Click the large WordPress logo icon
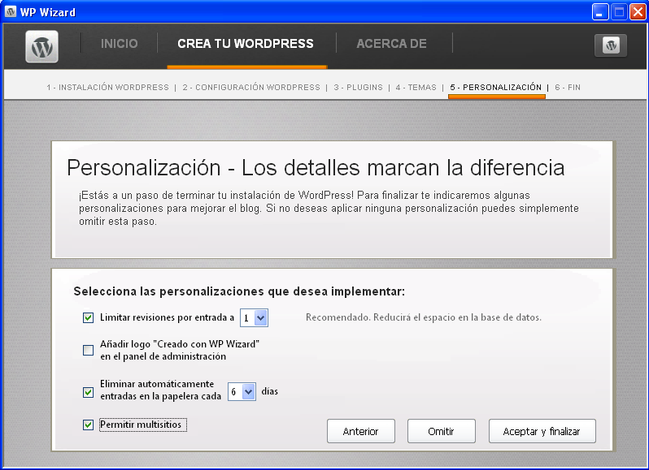The height and width of the screenshot is (470, 649). tap(41, 46)
